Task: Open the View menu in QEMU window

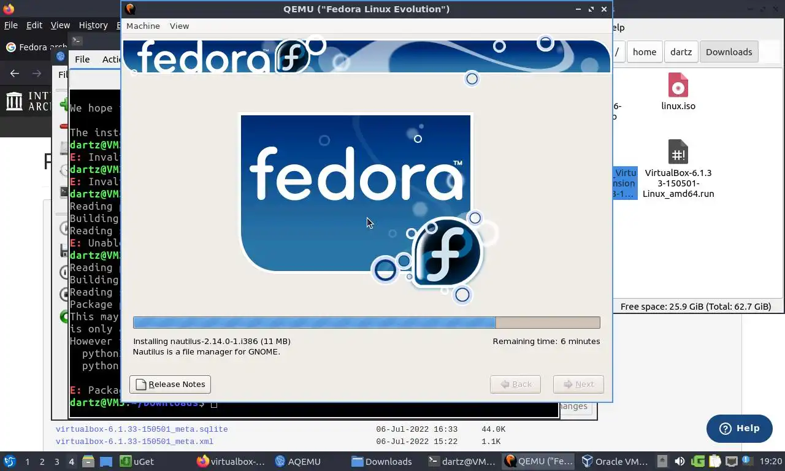Action: click(x=179, y=26)
